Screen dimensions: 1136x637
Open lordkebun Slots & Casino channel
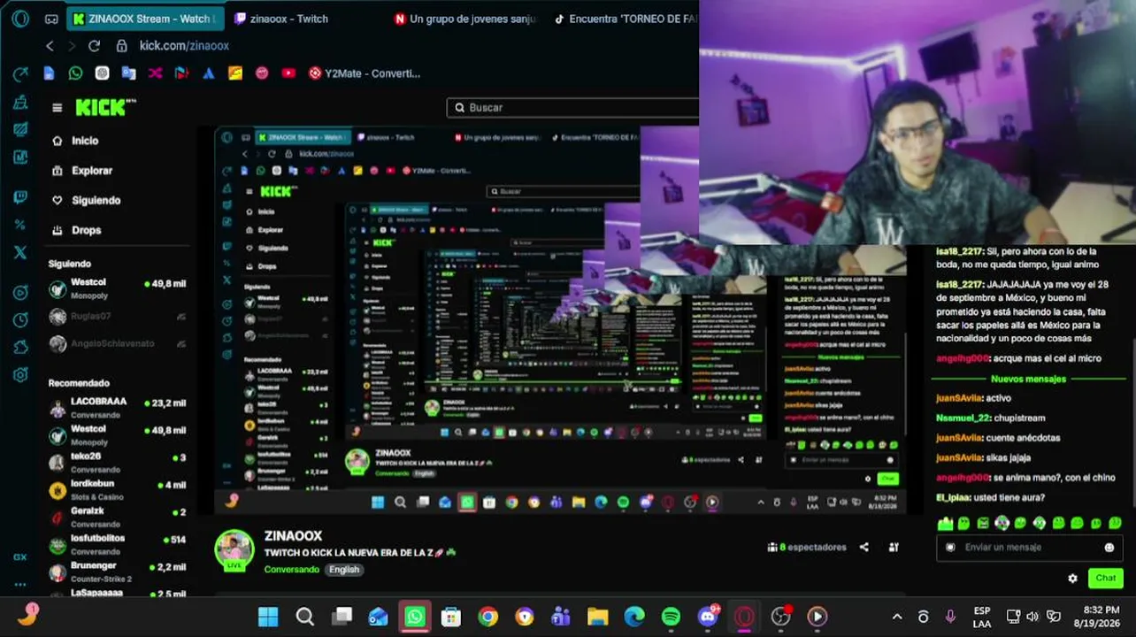tap(118, 489)
